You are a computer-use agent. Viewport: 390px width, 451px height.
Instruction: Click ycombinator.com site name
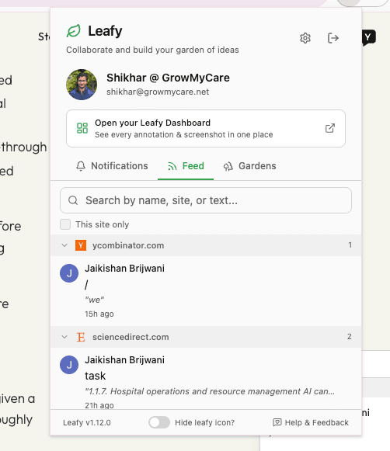pos(128,245)
